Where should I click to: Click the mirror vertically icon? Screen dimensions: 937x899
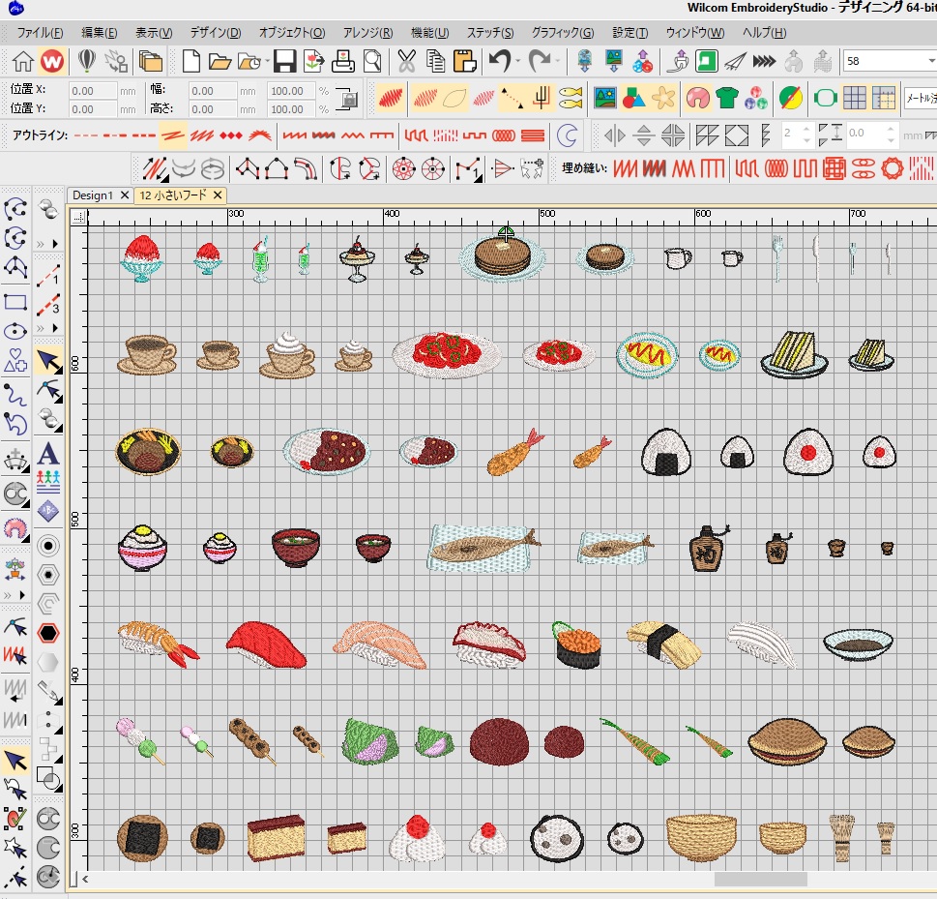click(x=644, y=135)
